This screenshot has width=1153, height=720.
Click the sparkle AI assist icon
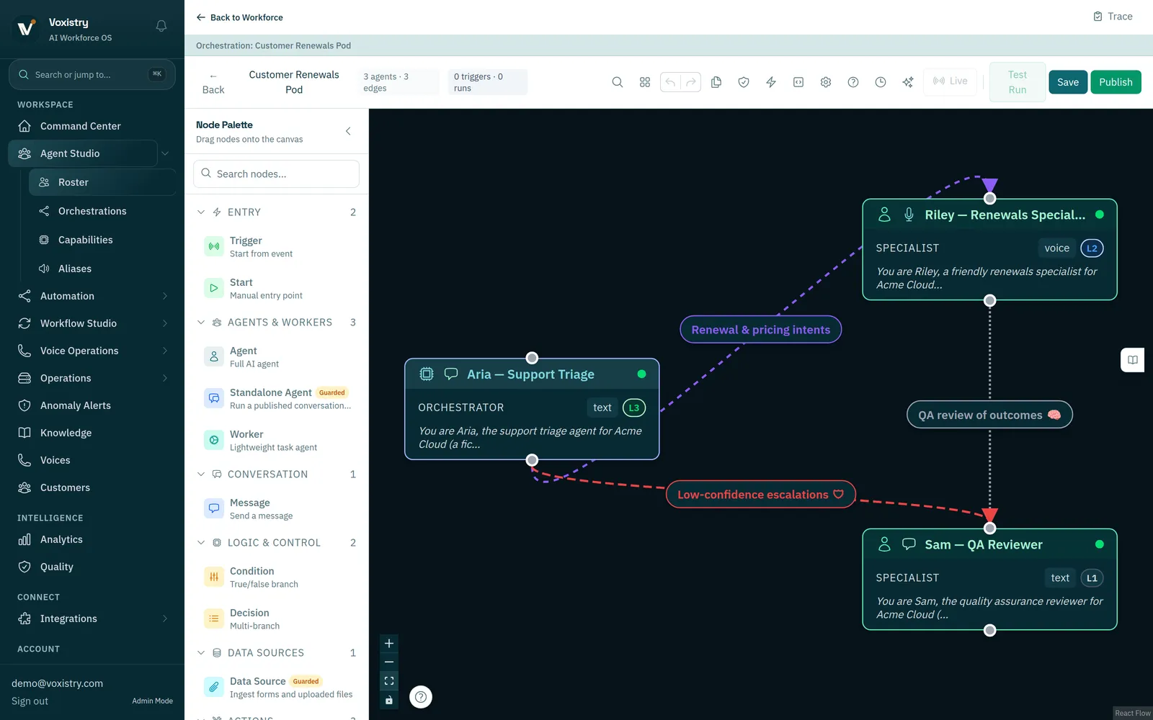click(x=908, y=82)
